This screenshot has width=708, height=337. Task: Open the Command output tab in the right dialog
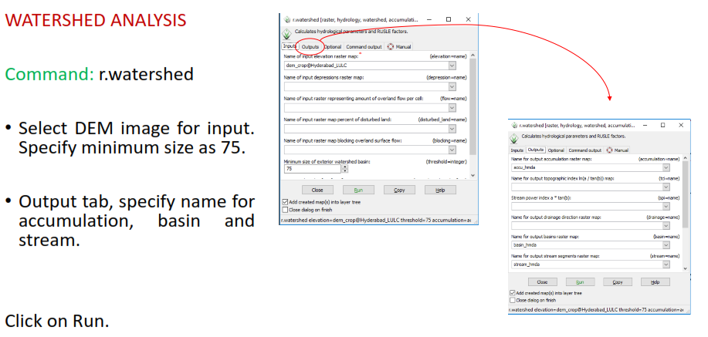click(x=587, y=150)
